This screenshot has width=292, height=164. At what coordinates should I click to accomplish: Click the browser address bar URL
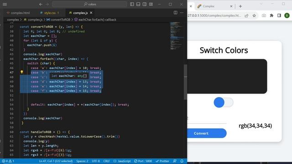pyautogui.click(x=214, y=15)
